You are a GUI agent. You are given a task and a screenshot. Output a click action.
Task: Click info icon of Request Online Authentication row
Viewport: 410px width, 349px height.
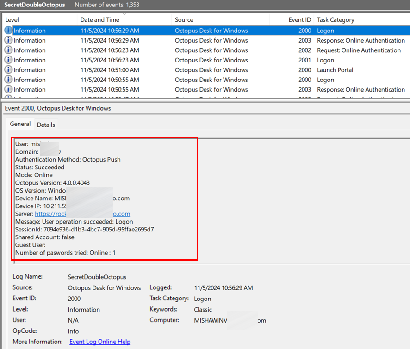tap(8, 50)
